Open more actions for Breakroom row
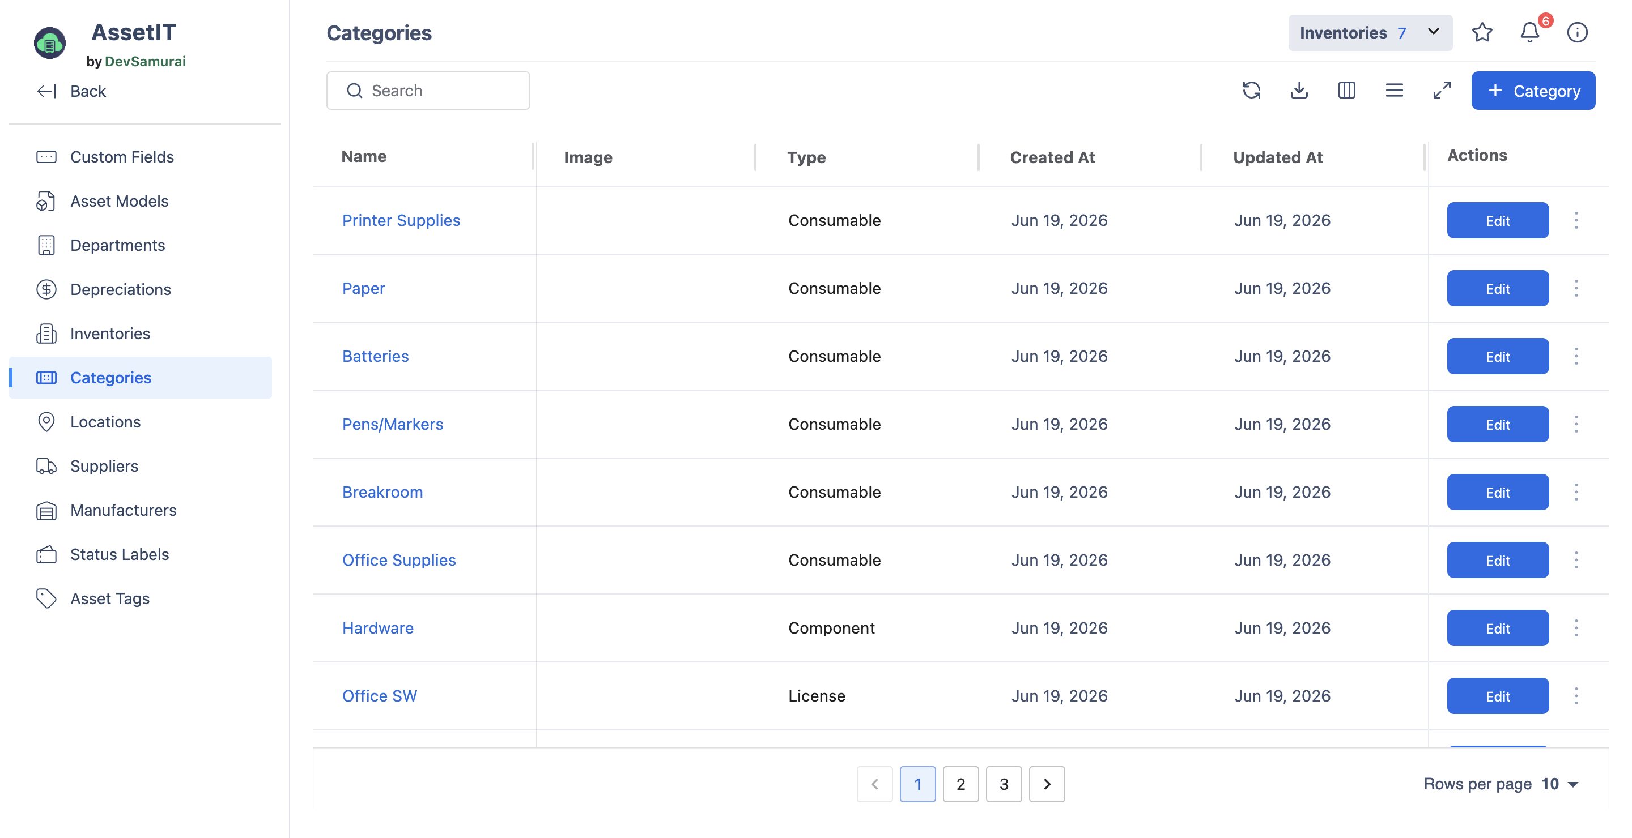This screenshot has width=1632, height=838. click(x=1575, y=492)
